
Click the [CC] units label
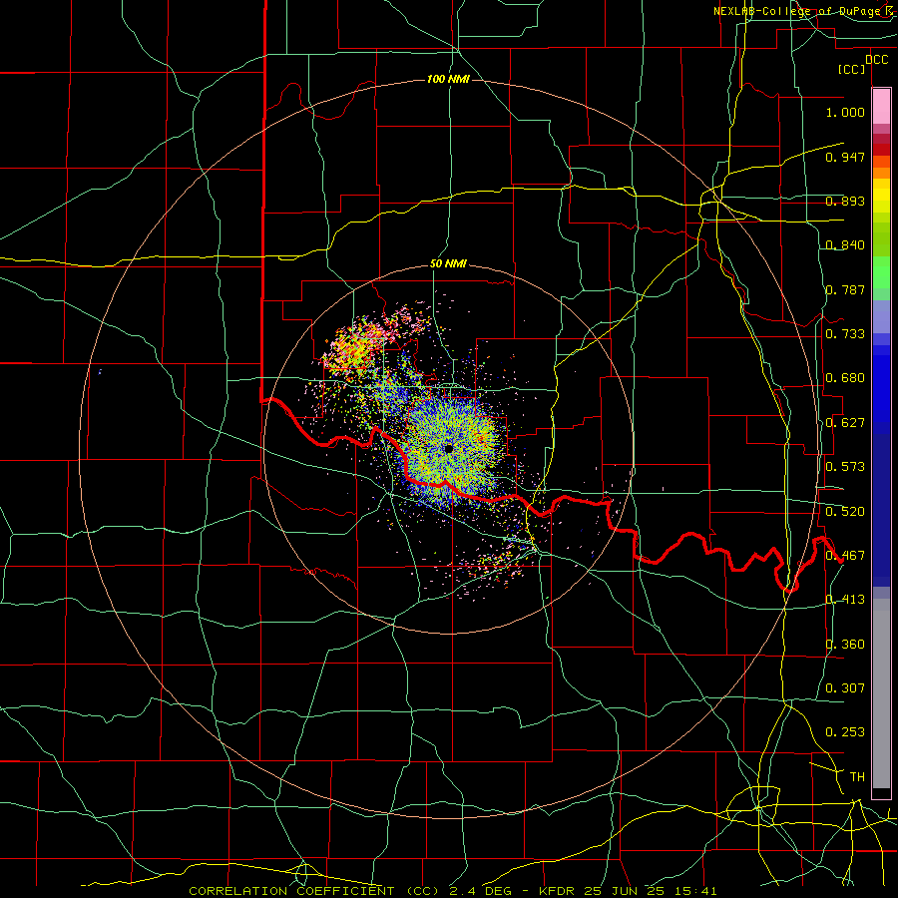tap(851, 69)
